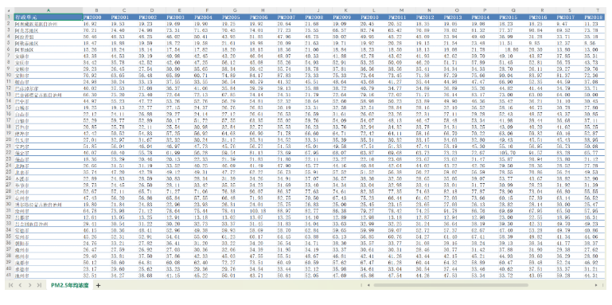Click the PM2000 header cell
This screenshot has height=305, width=612.
point(96,18)
